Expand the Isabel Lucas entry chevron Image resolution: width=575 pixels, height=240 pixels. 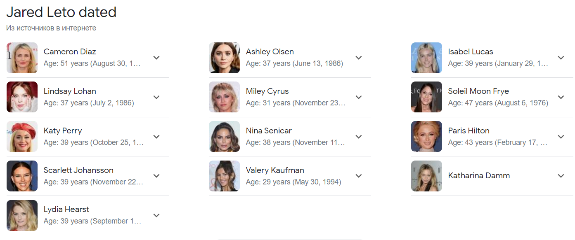(x=561, y=58)
